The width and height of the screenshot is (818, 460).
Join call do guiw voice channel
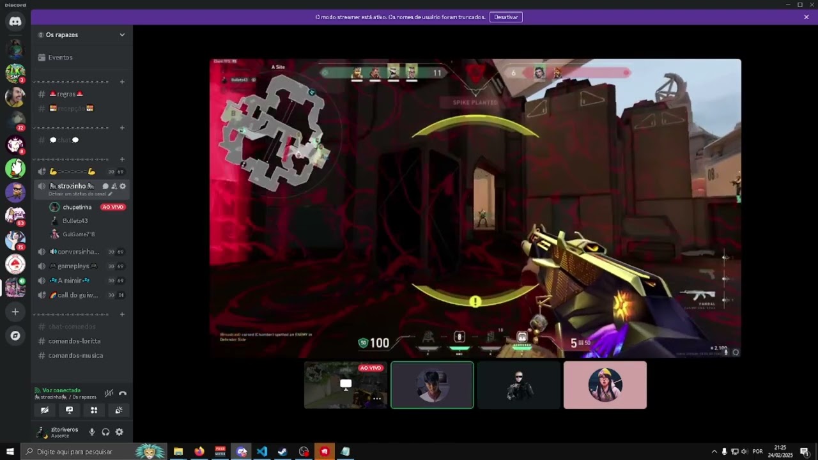point(82,295)
